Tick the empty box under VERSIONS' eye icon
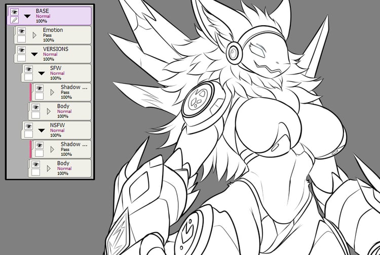 coord(22,58)
